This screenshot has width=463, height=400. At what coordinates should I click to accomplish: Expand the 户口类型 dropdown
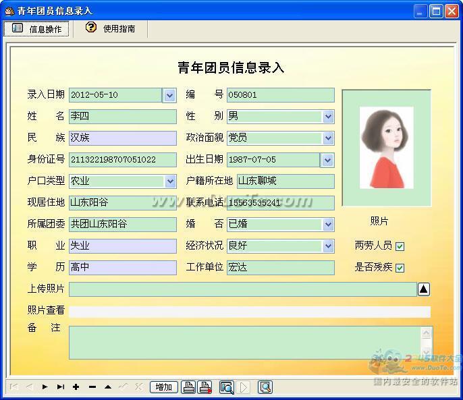(170, 181)
